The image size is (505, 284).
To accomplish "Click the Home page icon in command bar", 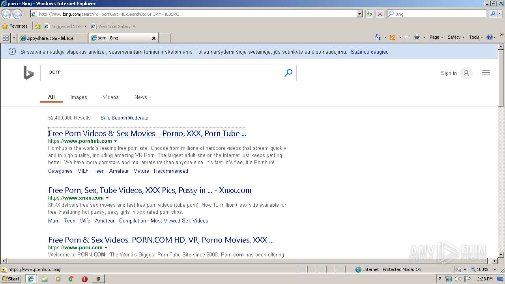I will (x=378, y=37).
